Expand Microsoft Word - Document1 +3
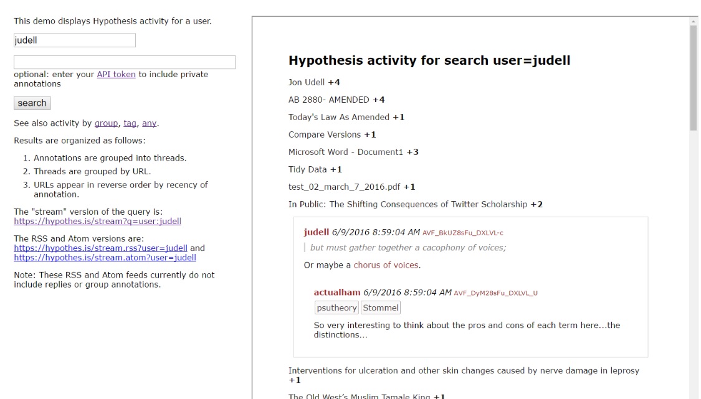The height and width of the screenshot is (399, 701). [x=353, y=152]
